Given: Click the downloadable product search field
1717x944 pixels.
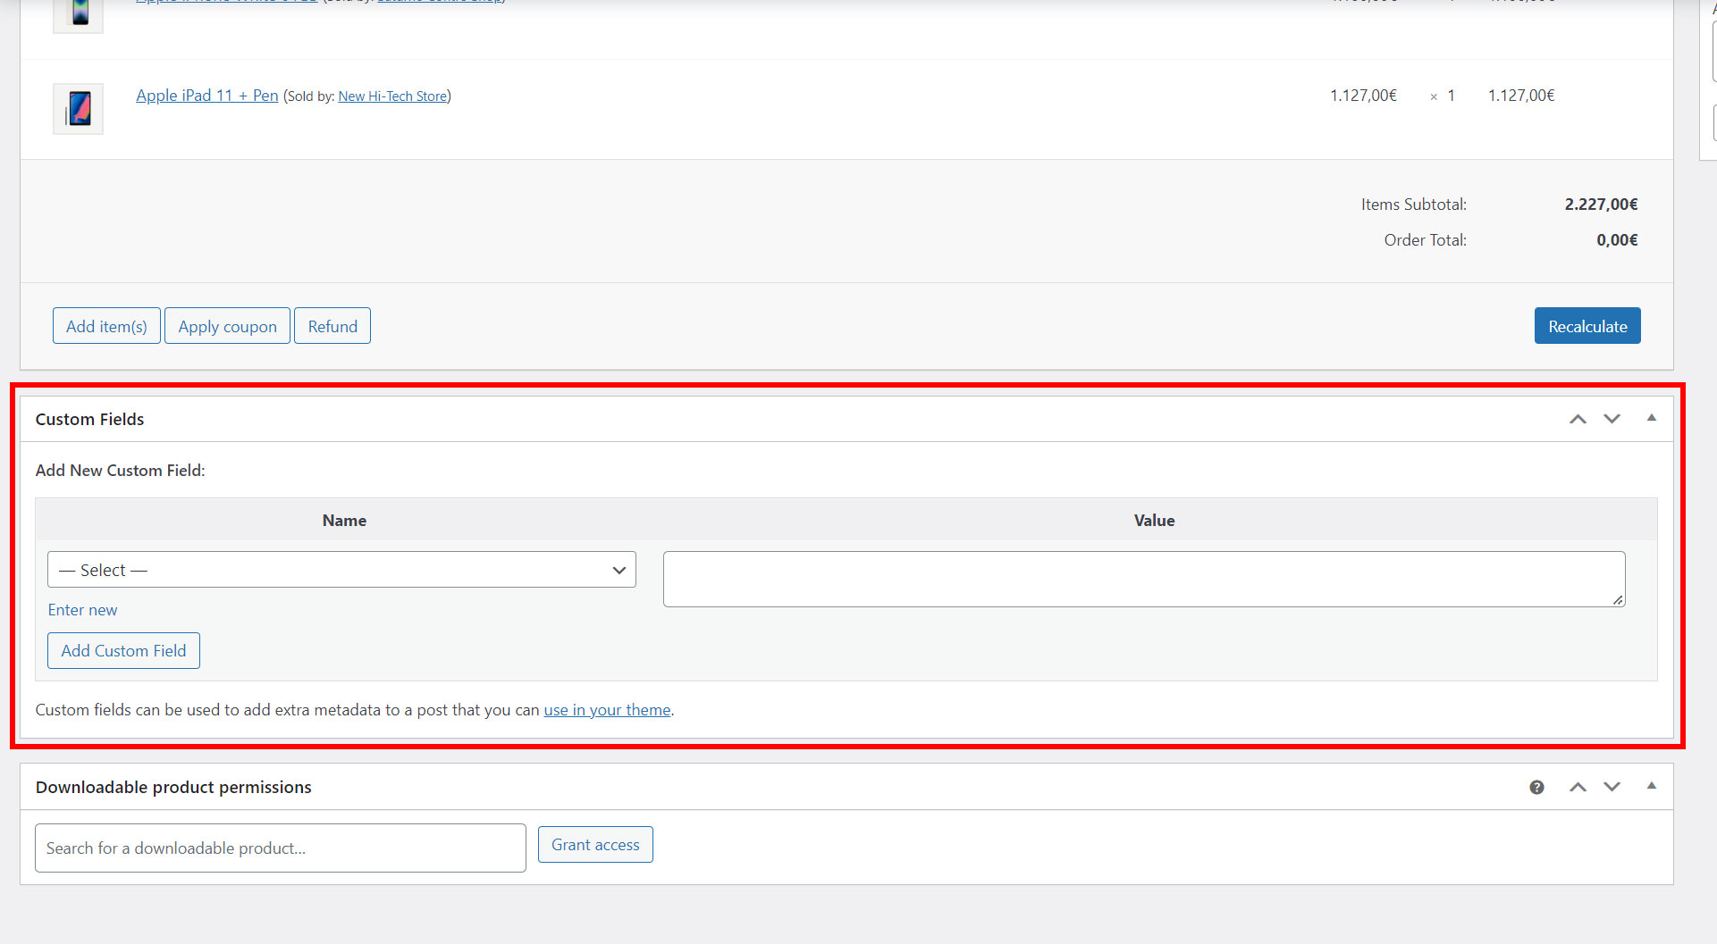Looking at the screenshot, I should coord(280,848).
